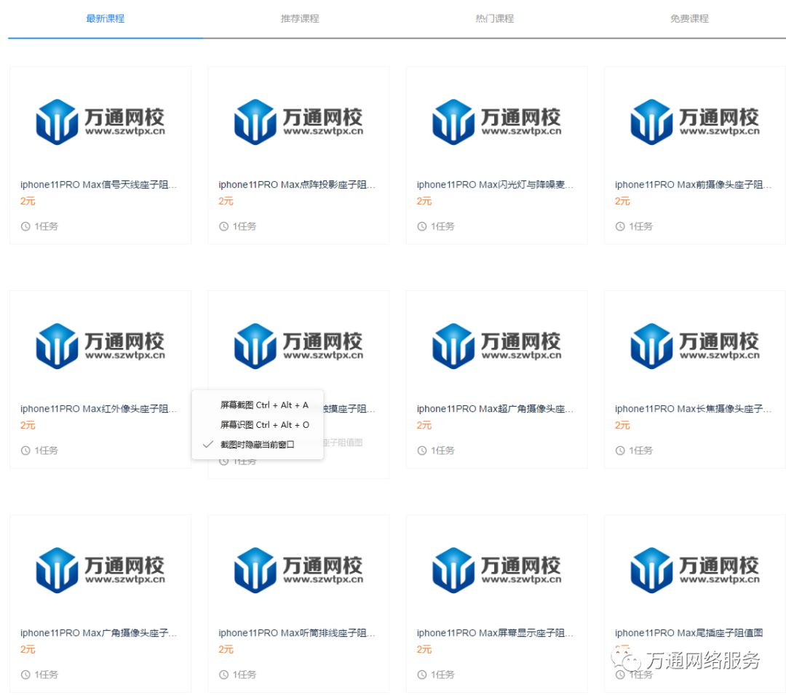Click clock icon in 闪光灯与降噪麦 card
Image resolution: width=786 pixels, height=695 pixels.
(422, 226)
